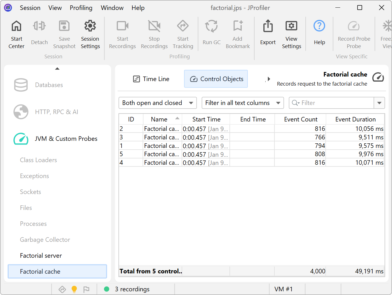Select Factorial server in the sidebar
Viewport: 392px width, 295px height.
(41, 256)
